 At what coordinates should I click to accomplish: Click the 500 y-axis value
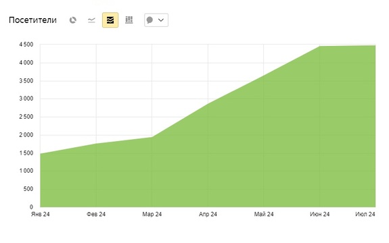click(28, 189)
